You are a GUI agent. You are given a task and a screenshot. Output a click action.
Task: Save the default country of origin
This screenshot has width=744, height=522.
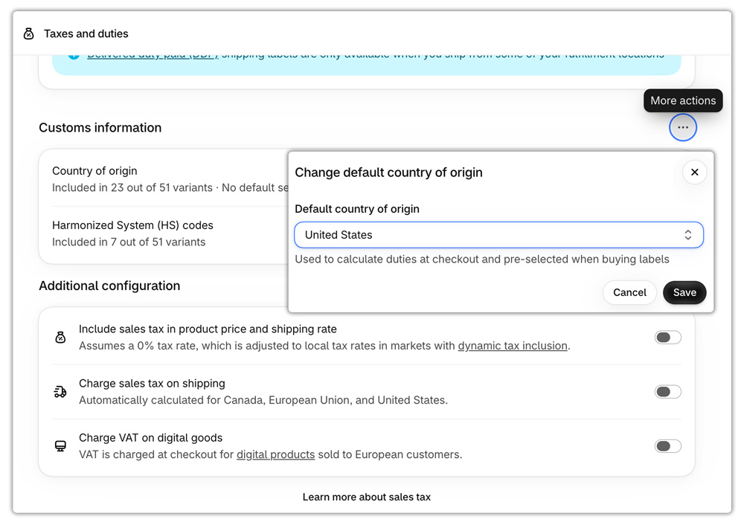coord(684,292)
